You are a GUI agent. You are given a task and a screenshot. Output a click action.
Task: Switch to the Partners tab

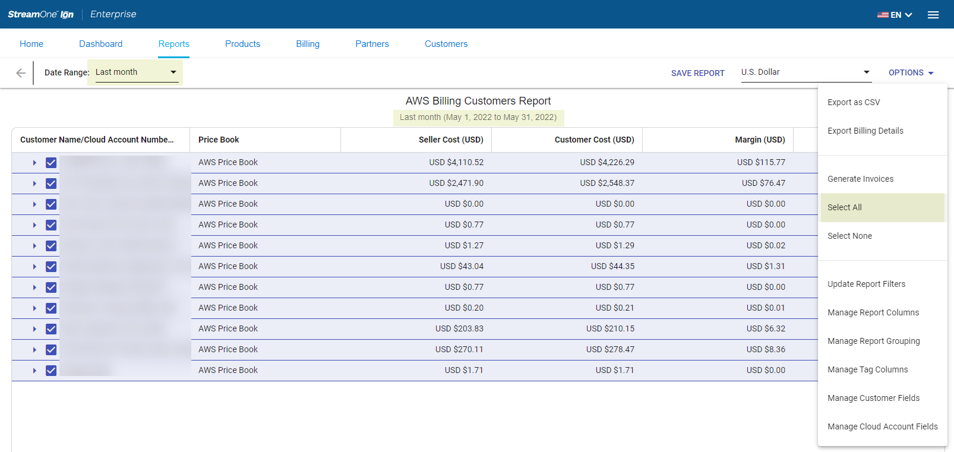click(372, 44)
